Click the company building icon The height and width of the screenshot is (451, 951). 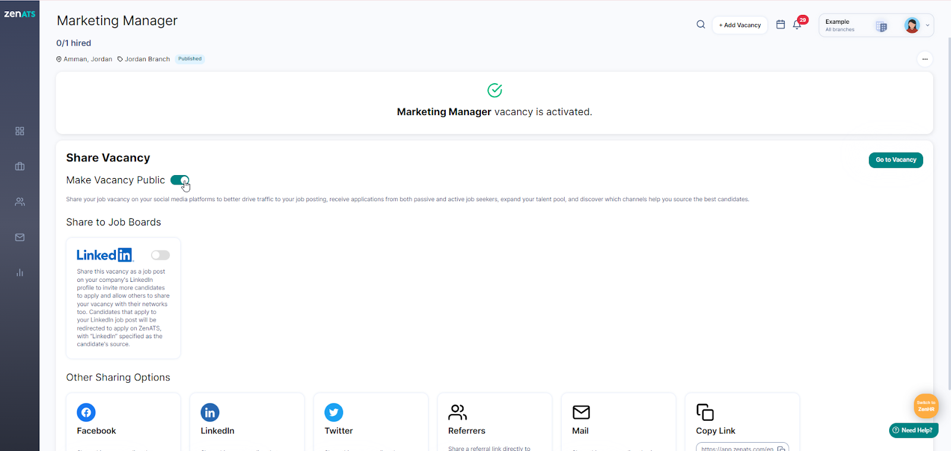click(x=881, y=26)
